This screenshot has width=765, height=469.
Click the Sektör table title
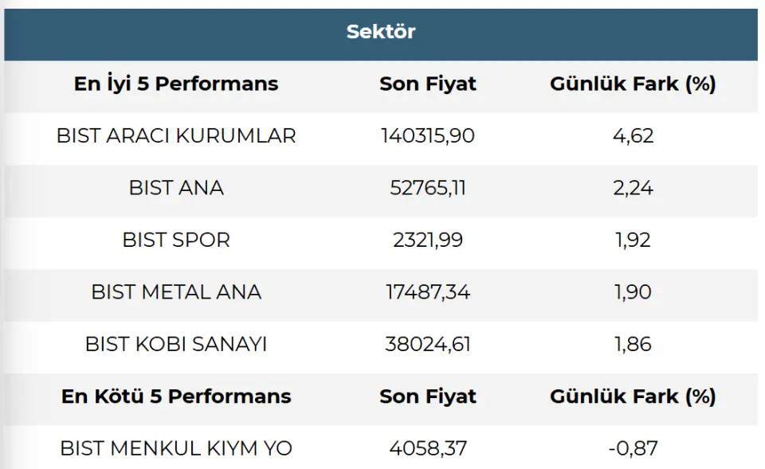point(381,32)
